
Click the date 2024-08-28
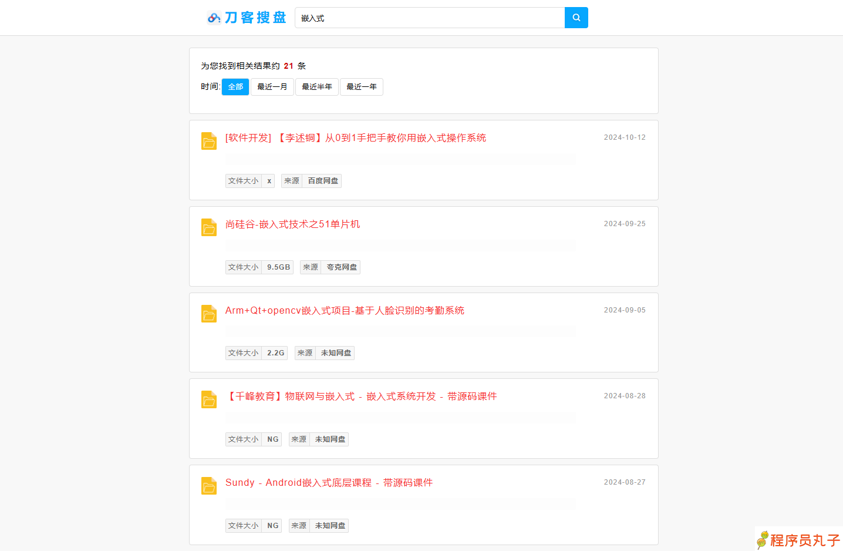point(625,396)
